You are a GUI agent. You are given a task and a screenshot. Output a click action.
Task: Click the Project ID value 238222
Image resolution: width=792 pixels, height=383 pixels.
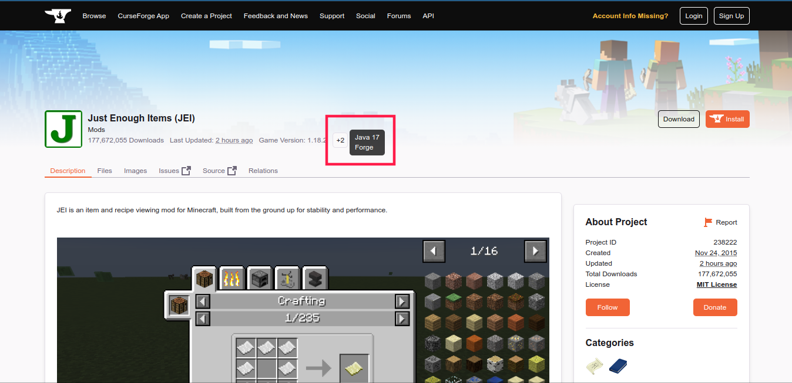(x=725, y=242)
